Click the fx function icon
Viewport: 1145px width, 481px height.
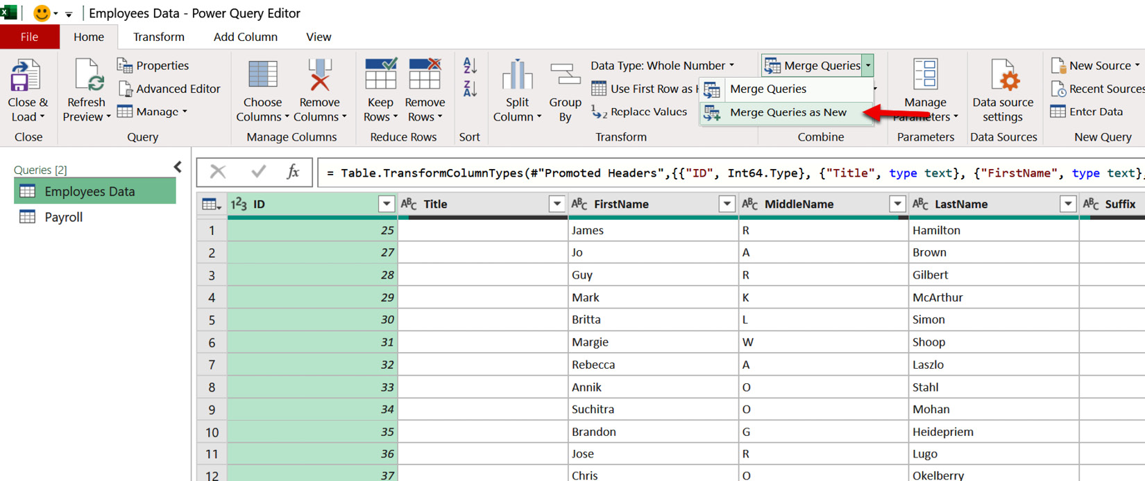coord(293,171)
